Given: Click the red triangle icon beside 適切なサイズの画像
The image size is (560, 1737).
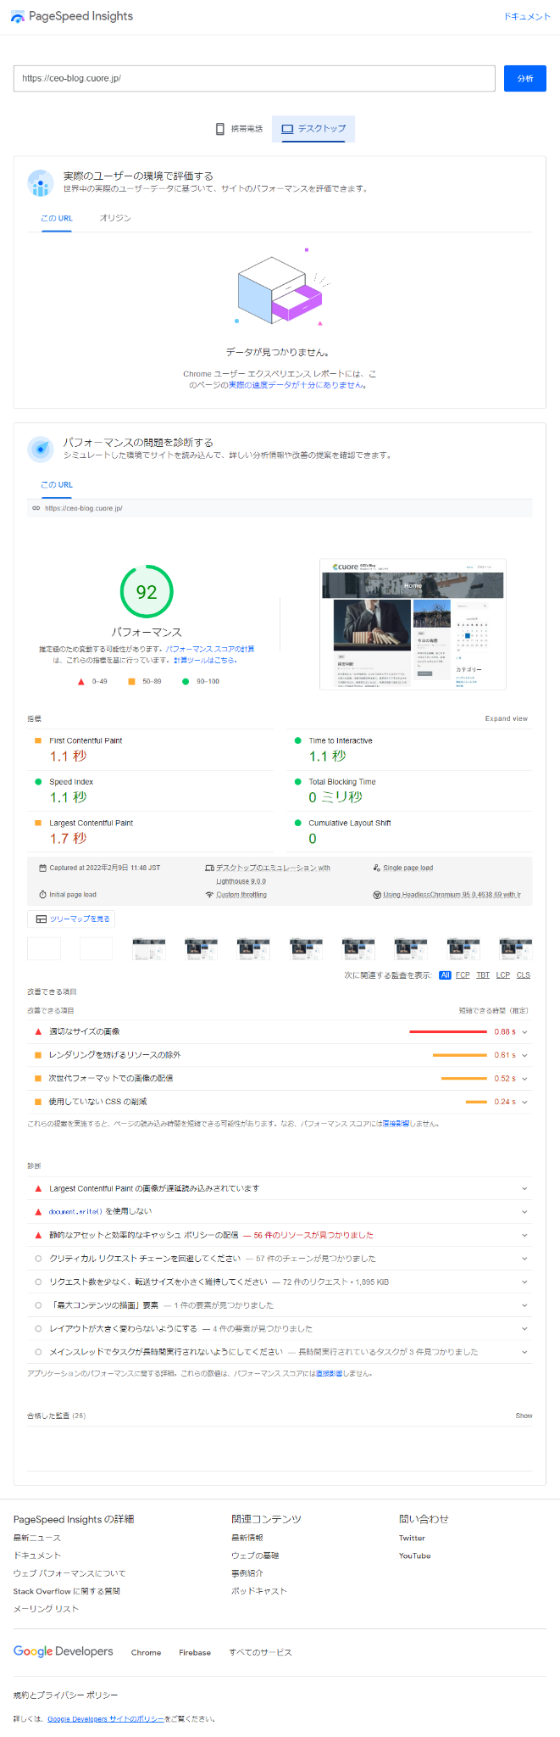Looking at the screenshot, I should [37, 1032].
